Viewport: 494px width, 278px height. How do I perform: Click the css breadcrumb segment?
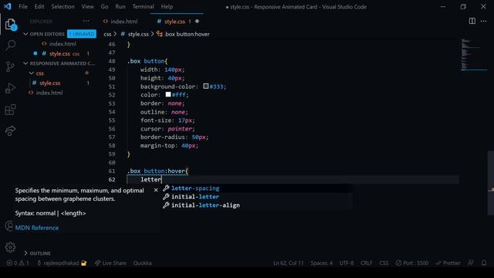(107, 34)
